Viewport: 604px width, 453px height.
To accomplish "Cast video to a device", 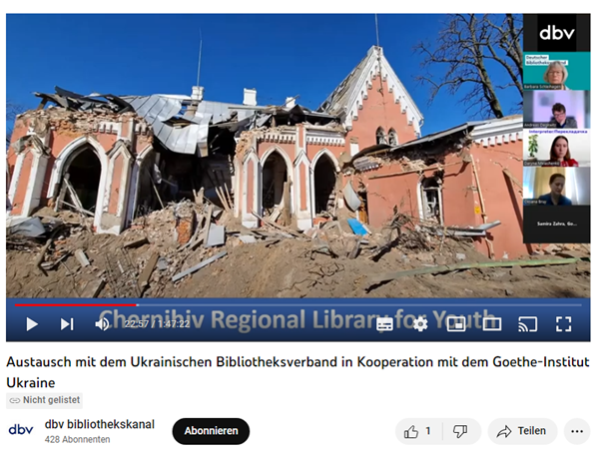I will [528, 324].
